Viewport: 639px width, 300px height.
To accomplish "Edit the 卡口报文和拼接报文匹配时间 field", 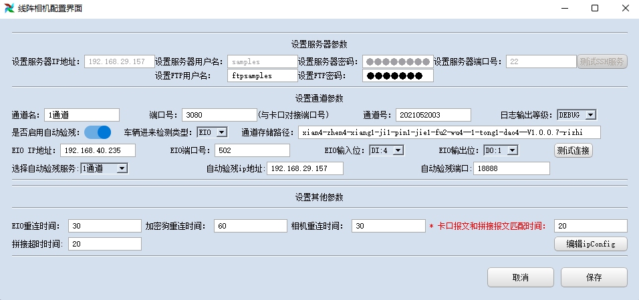I will pos(590,226).
